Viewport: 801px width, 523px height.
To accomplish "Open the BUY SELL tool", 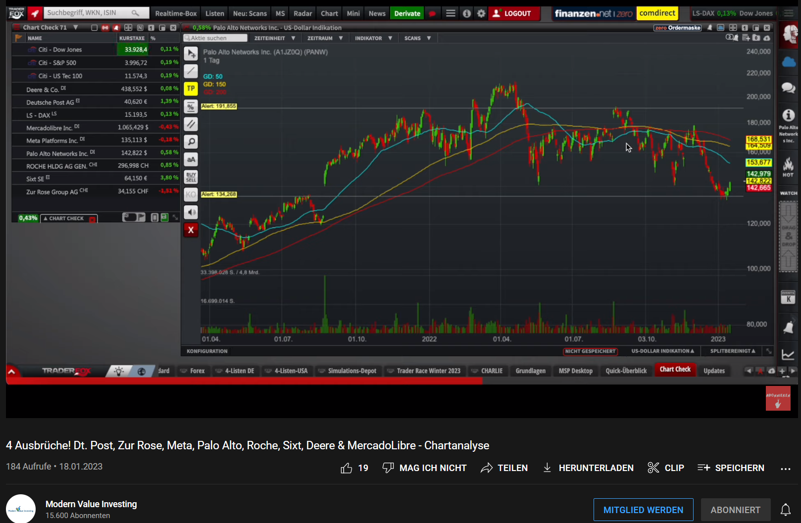I will pos(191,177).
